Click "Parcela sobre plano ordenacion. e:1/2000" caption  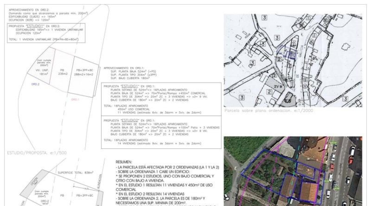pyautogui.click(x=269, y=110)
